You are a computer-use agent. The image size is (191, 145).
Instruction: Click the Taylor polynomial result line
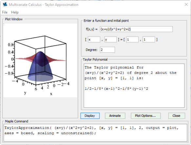click(x=116, y=89)
